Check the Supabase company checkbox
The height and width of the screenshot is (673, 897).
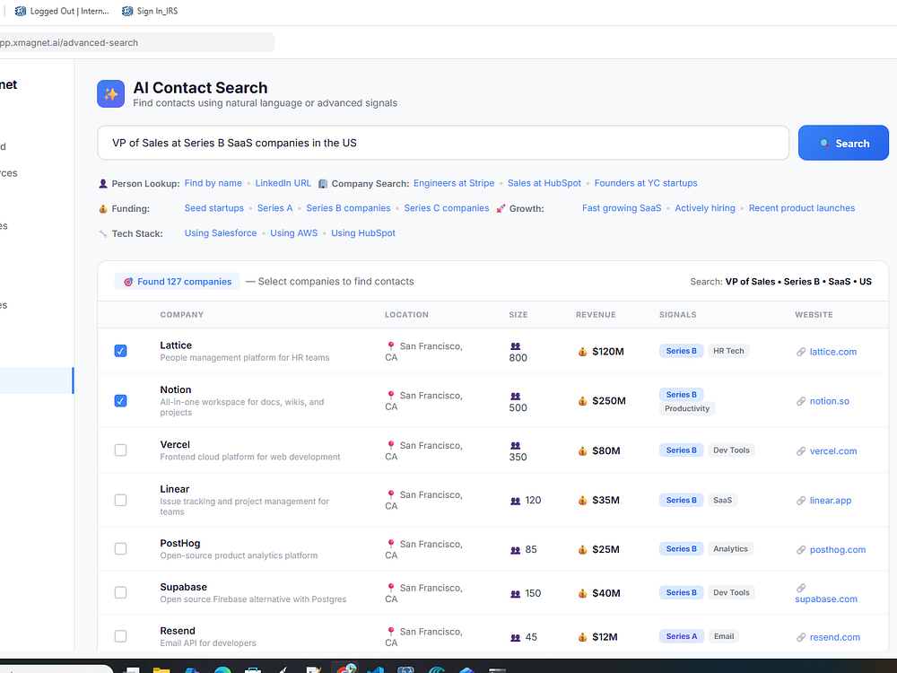pos(120,592)
